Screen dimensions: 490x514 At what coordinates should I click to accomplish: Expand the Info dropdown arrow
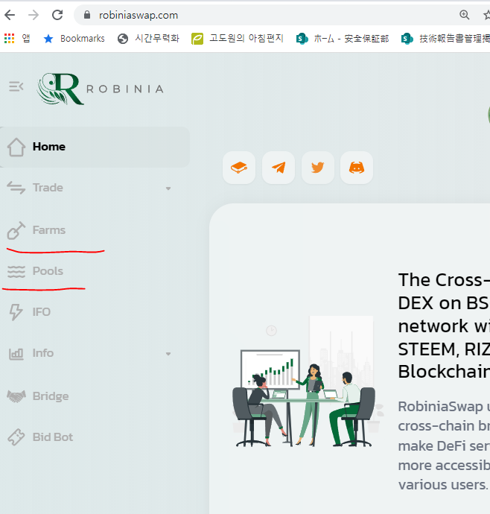point(168,354)
